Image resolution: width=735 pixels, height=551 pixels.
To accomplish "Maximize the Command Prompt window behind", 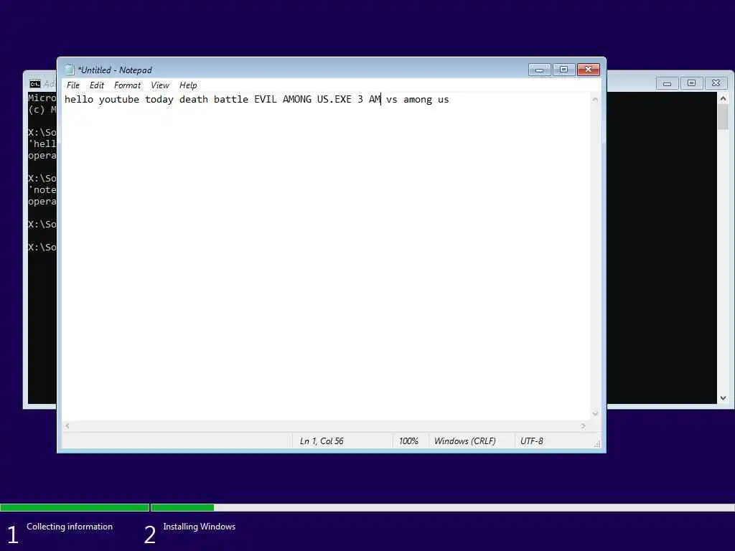I will click(691, 83).
